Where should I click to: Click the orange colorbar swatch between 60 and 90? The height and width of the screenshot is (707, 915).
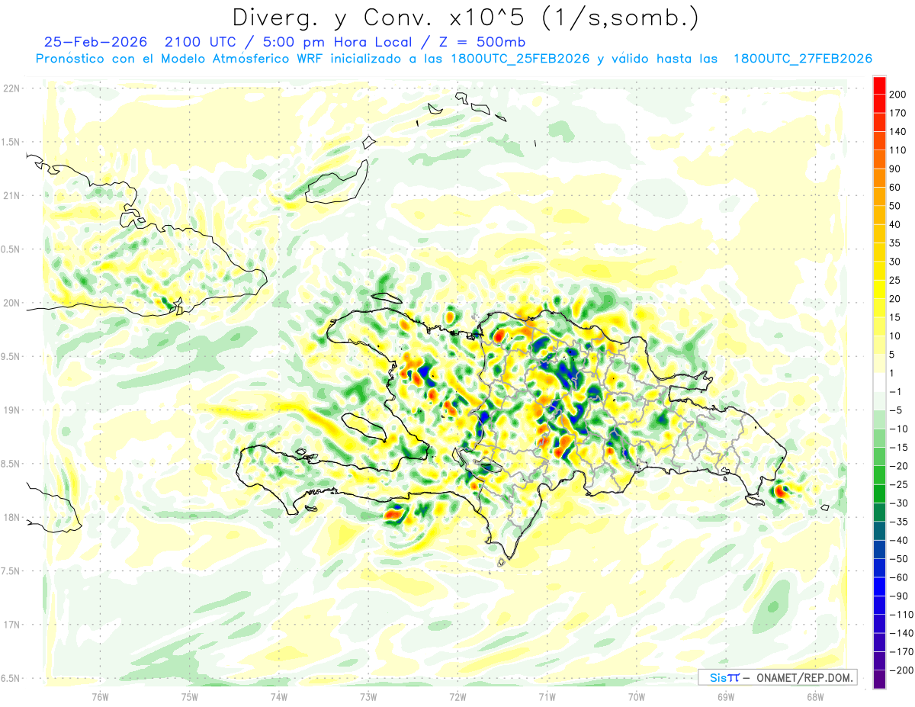coord(879,178)
